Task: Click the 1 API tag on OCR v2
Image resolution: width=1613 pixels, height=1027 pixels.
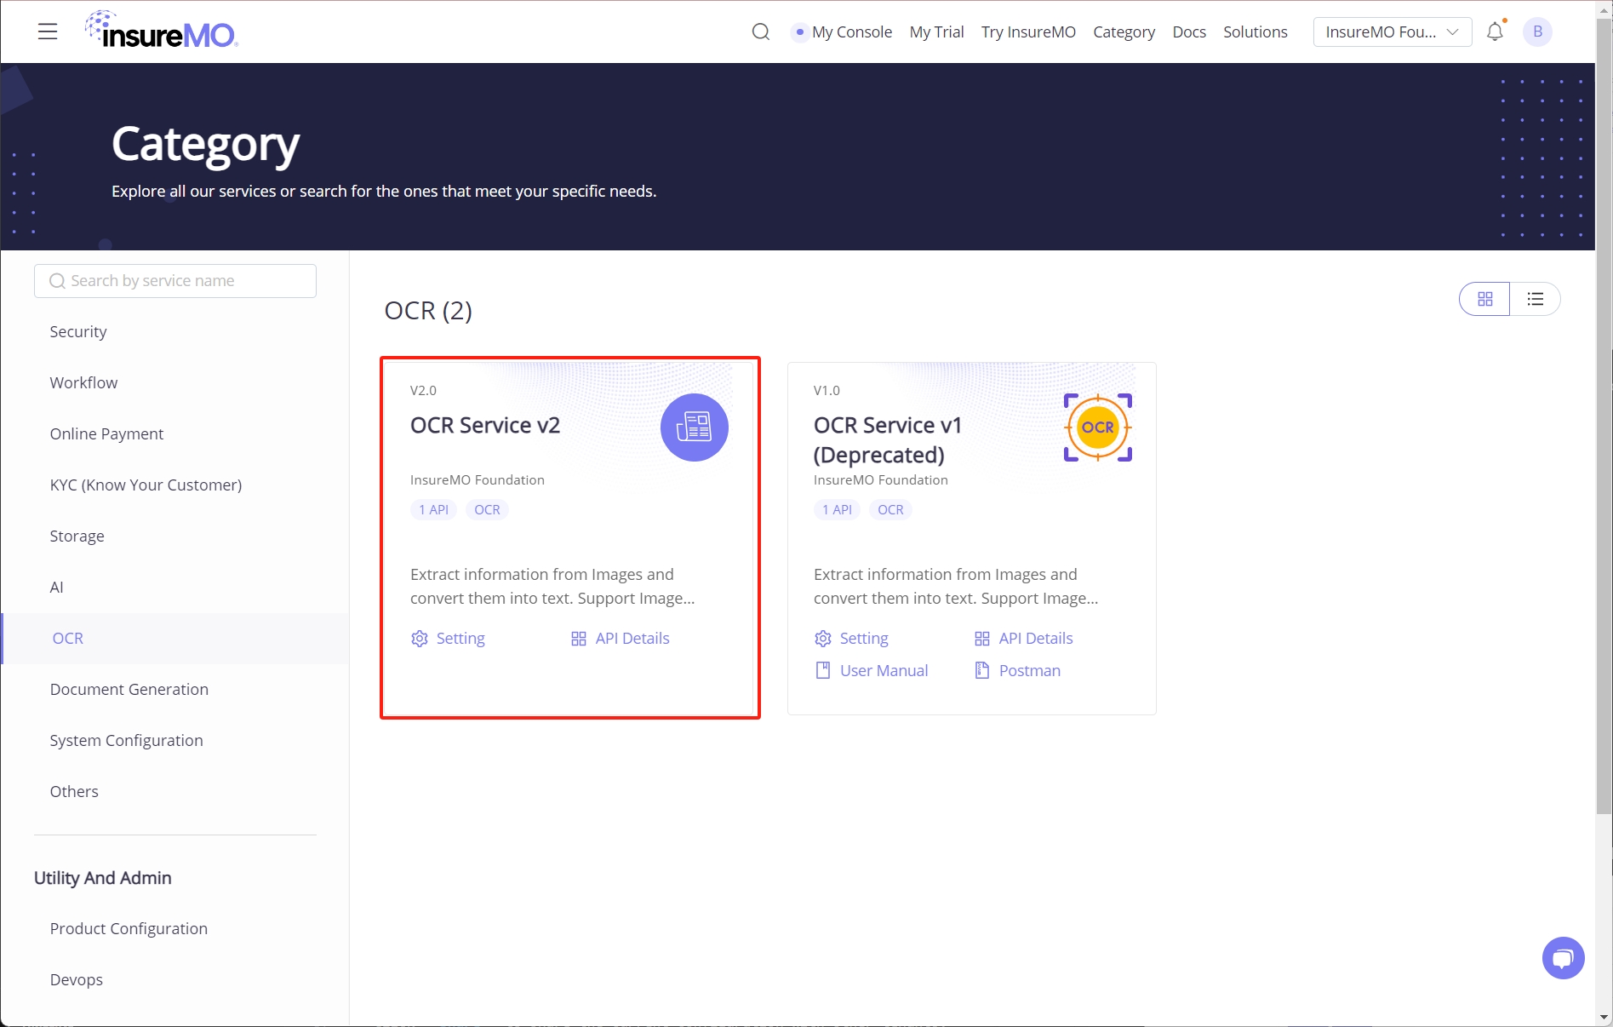Action: click(x=434, y=510)
